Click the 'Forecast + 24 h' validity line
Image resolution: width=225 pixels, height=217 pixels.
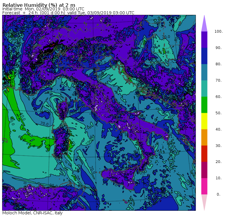[x=68, y=13]
